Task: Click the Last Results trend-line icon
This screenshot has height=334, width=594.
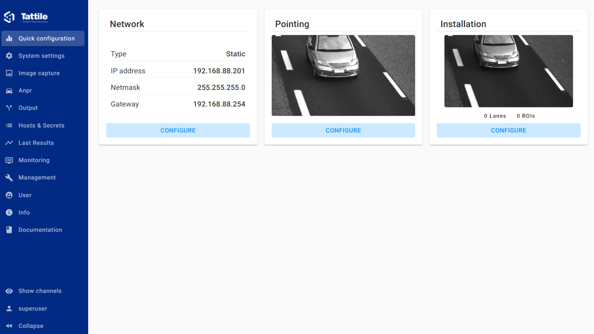Action: click(9, 143)
